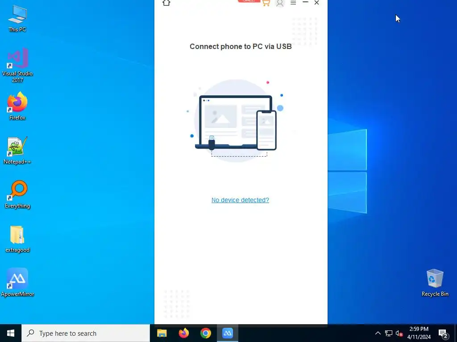
Task: Close the ApowerMirror window
Action: pyautogui.click(x=317, y=3)
